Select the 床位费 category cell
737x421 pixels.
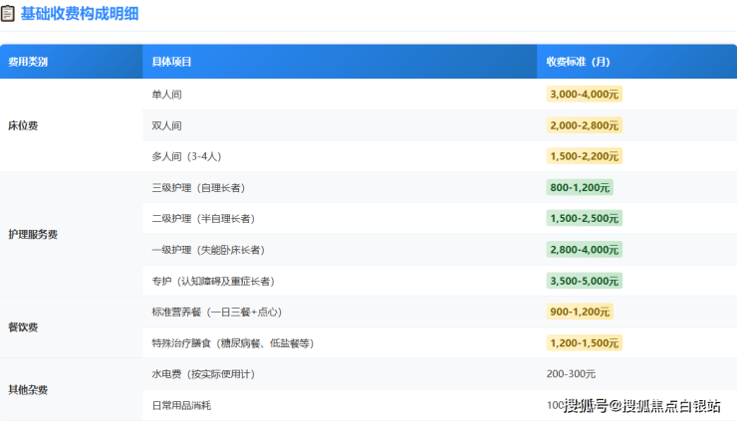(23, 125)
